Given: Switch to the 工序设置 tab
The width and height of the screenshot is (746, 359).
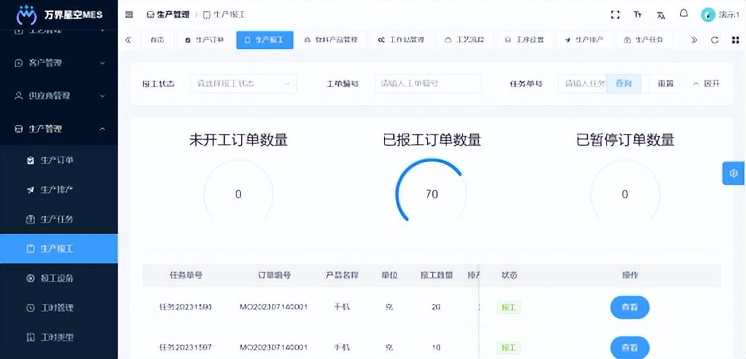Looking at the screenshot, I should (524, 40).
